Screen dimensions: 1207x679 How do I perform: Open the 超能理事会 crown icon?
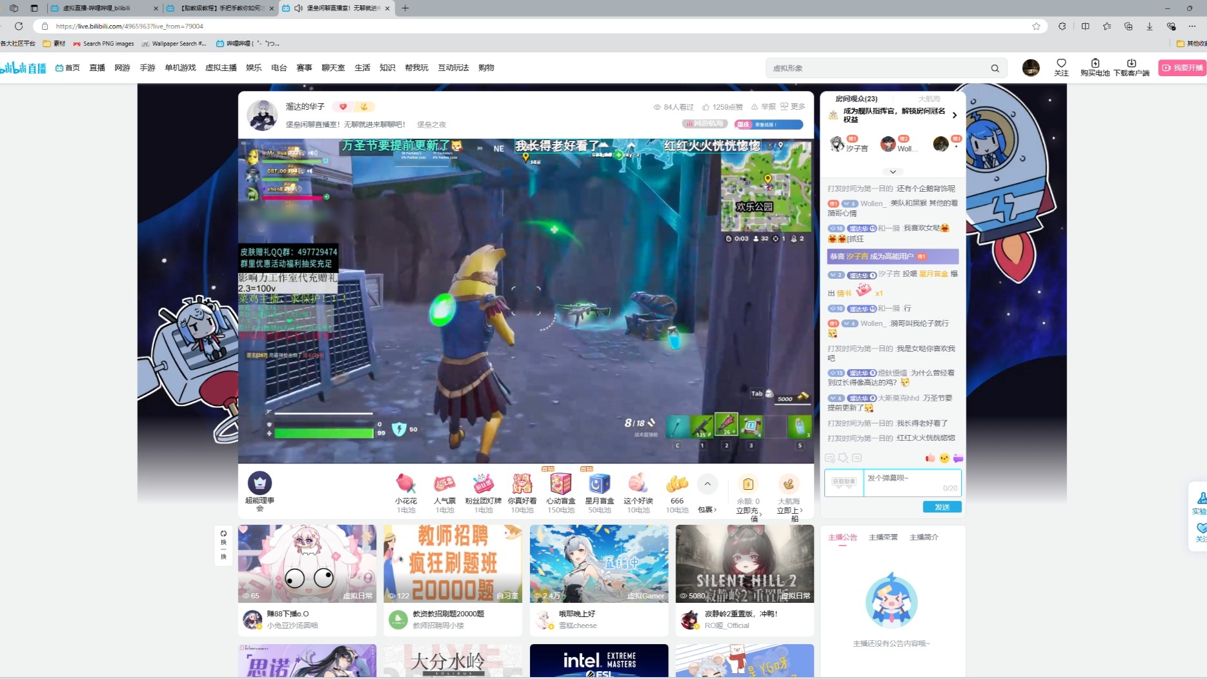(x=259, y=483)
